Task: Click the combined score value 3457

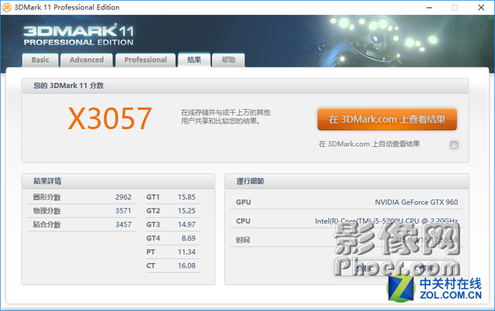Action: (124, 224)
